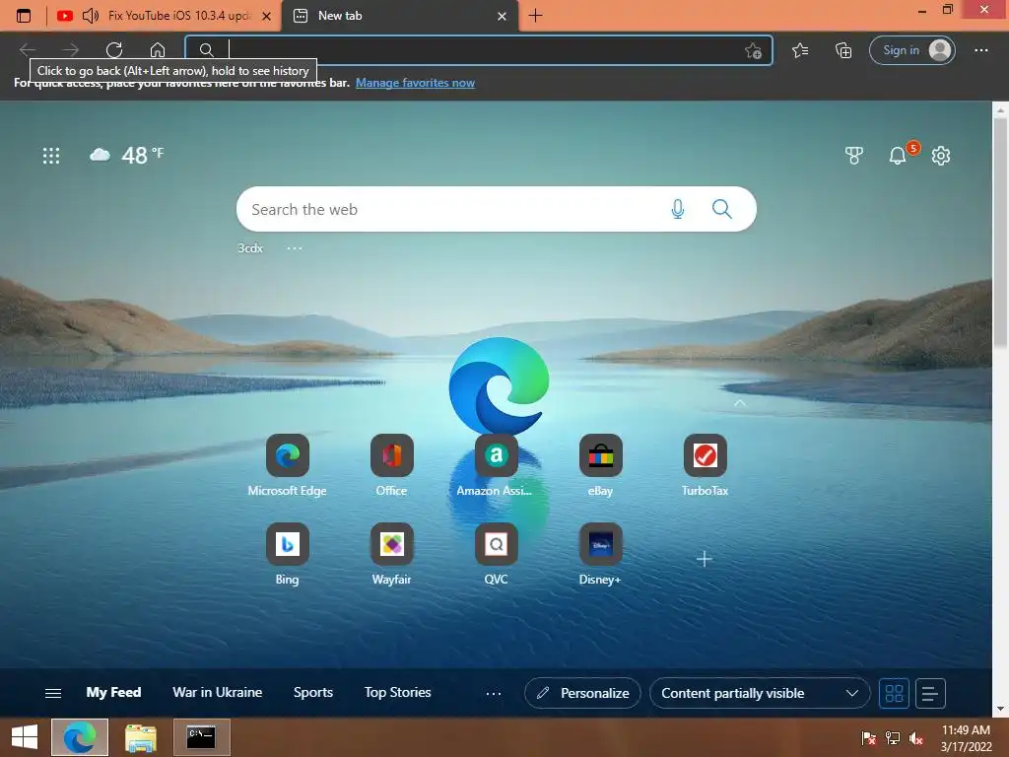Click Manage favorites now link
Image resolution: width=1009 pixels, height=757 pixels.
(x=415, y=83)
